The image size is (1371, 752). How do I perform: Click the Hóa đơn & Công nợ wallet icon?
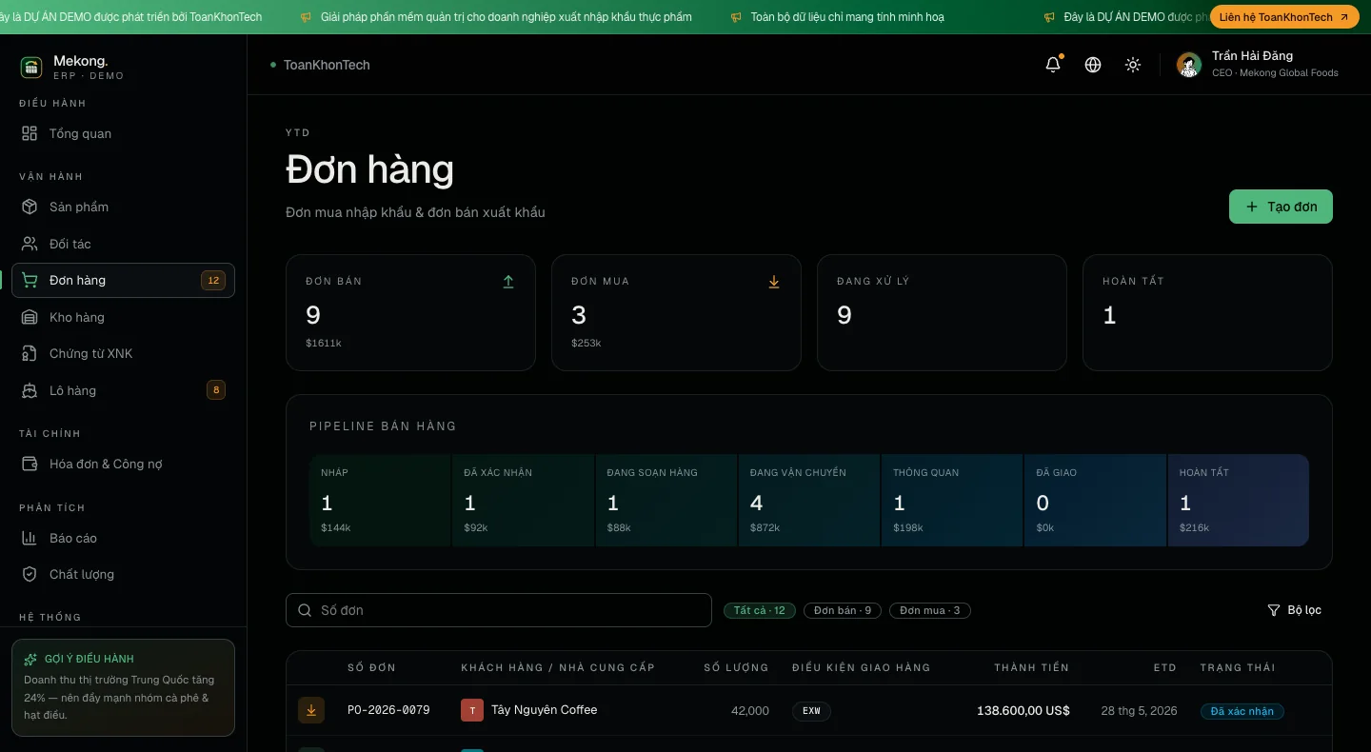(30, 464)
